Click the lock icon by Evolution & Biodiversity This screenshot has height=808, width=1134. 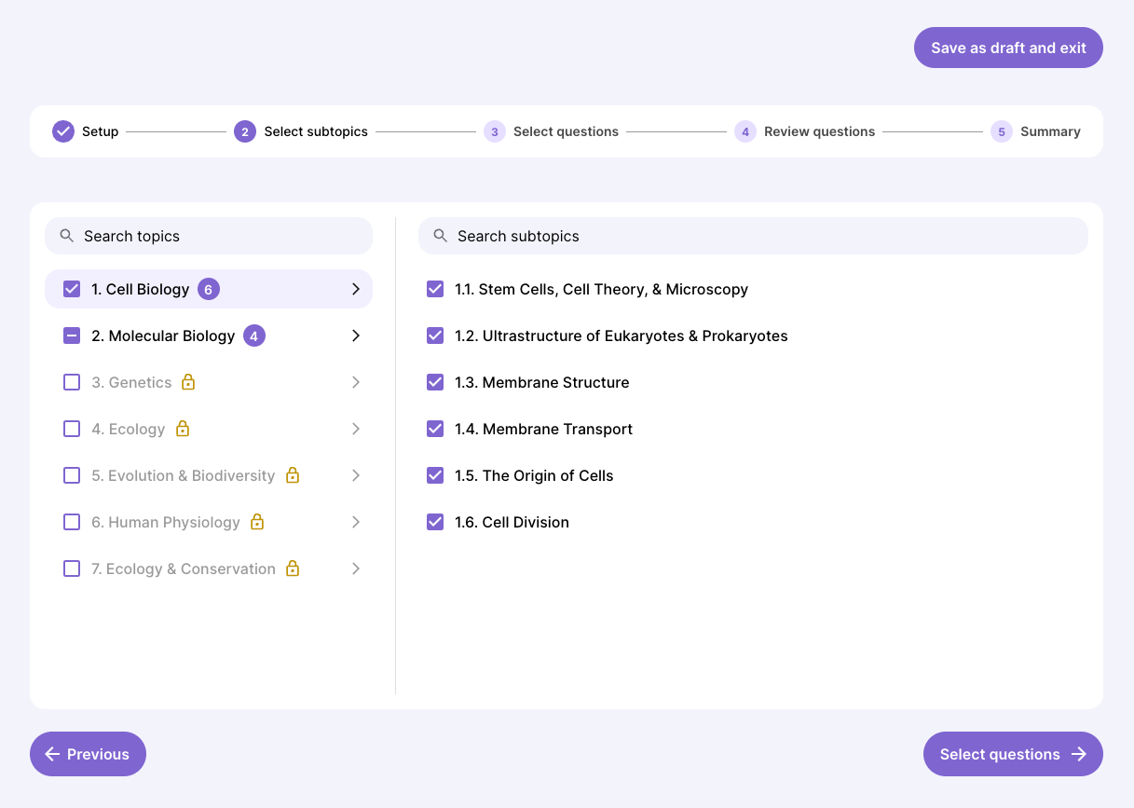[x=293, y=475]
